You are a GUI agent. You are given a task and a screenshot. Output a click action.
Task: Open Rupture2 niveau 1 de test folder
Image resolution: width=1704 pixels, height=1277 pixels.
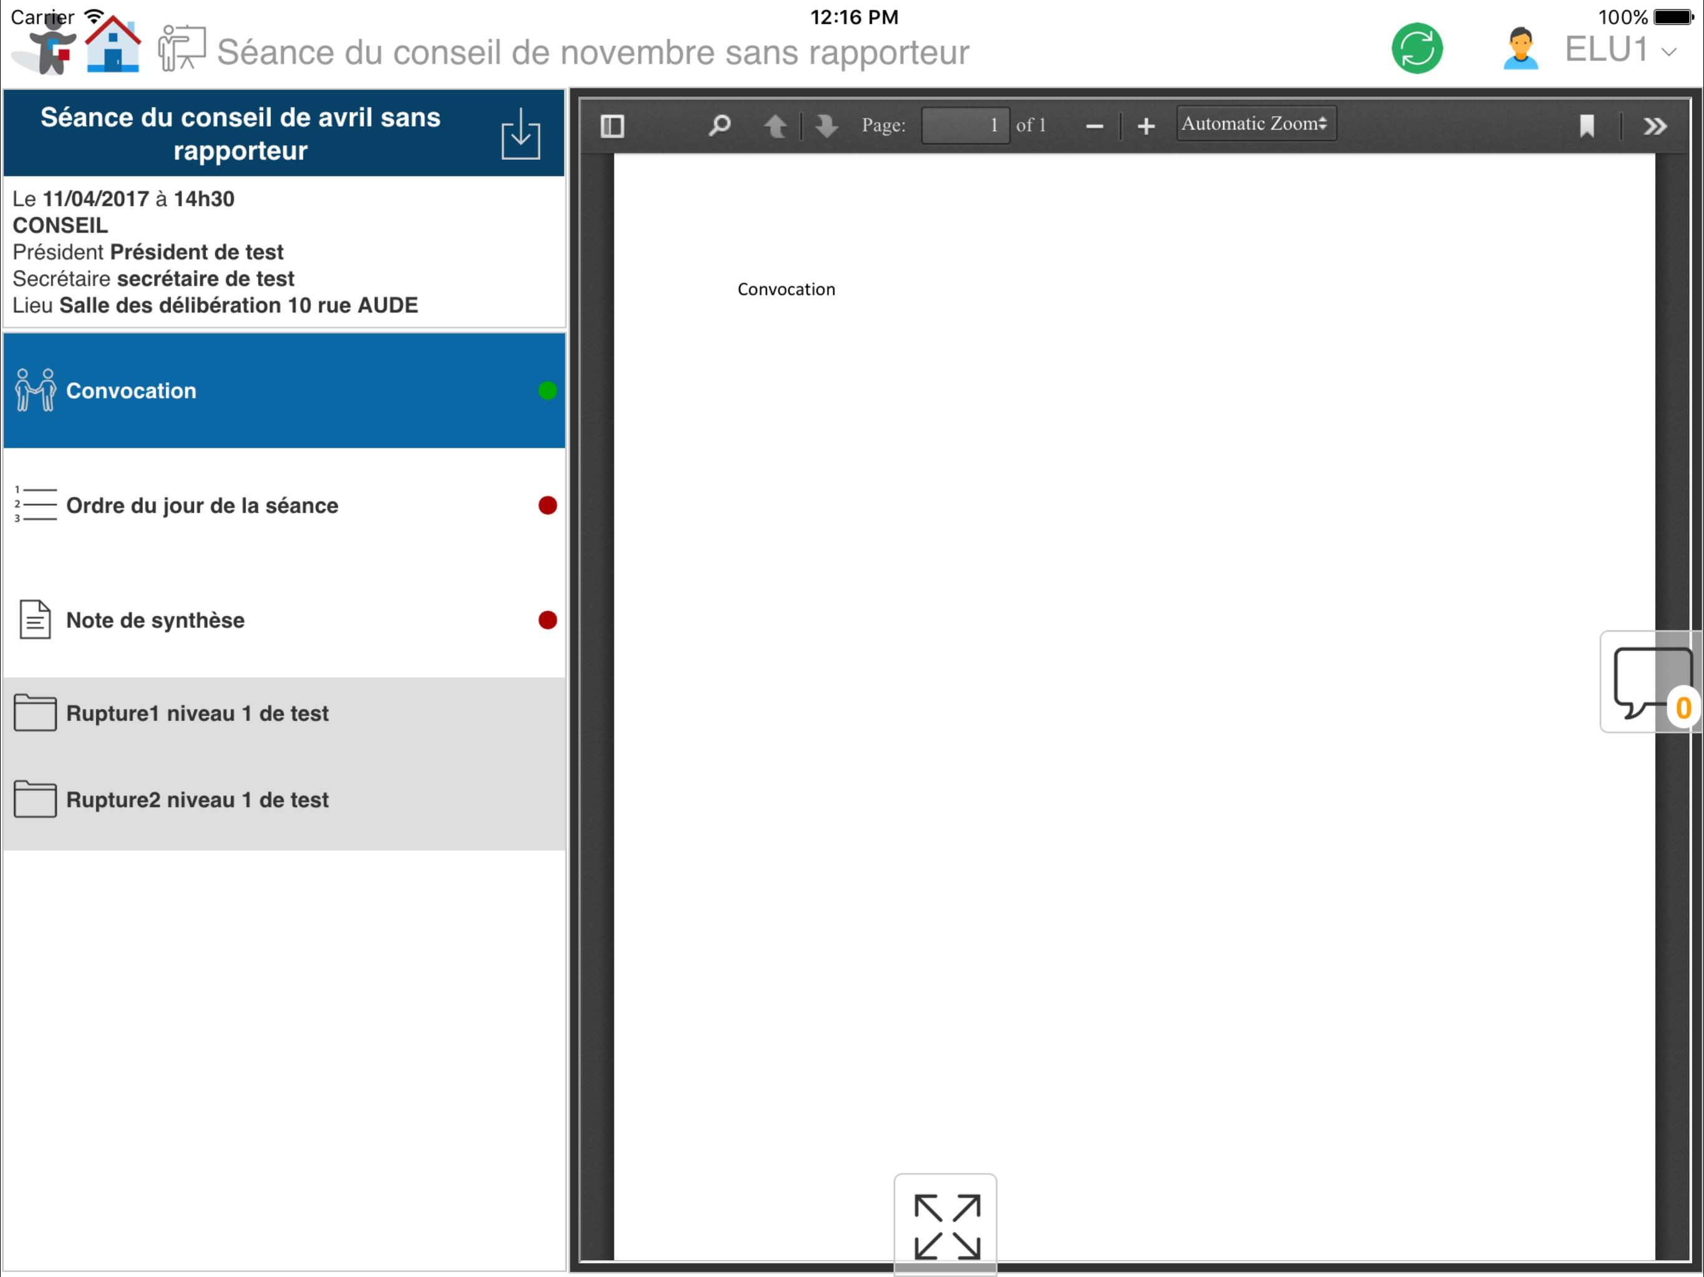284,799
